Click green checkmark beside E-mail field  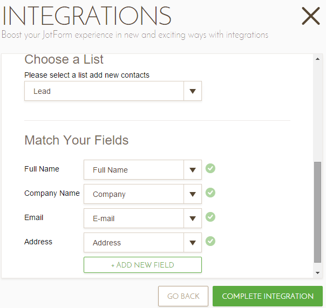click(210, 217)
